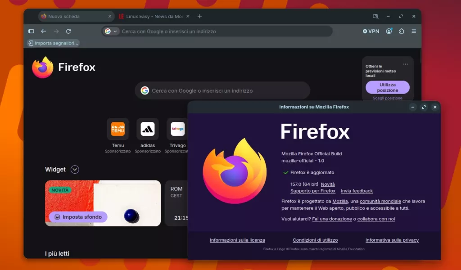Viewport: 461px width, 270px height.
Task: Open a new tab with plus
Action: coord(199,17)
